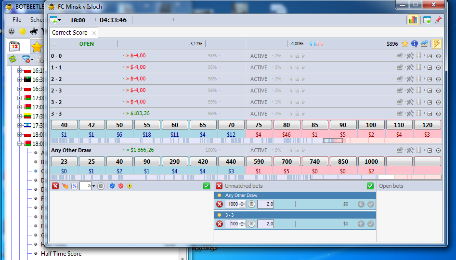This screenshot has height=260, width=456.
Task: Collapse the 3 - 3 selection row
Action: [x=430, y=114]
